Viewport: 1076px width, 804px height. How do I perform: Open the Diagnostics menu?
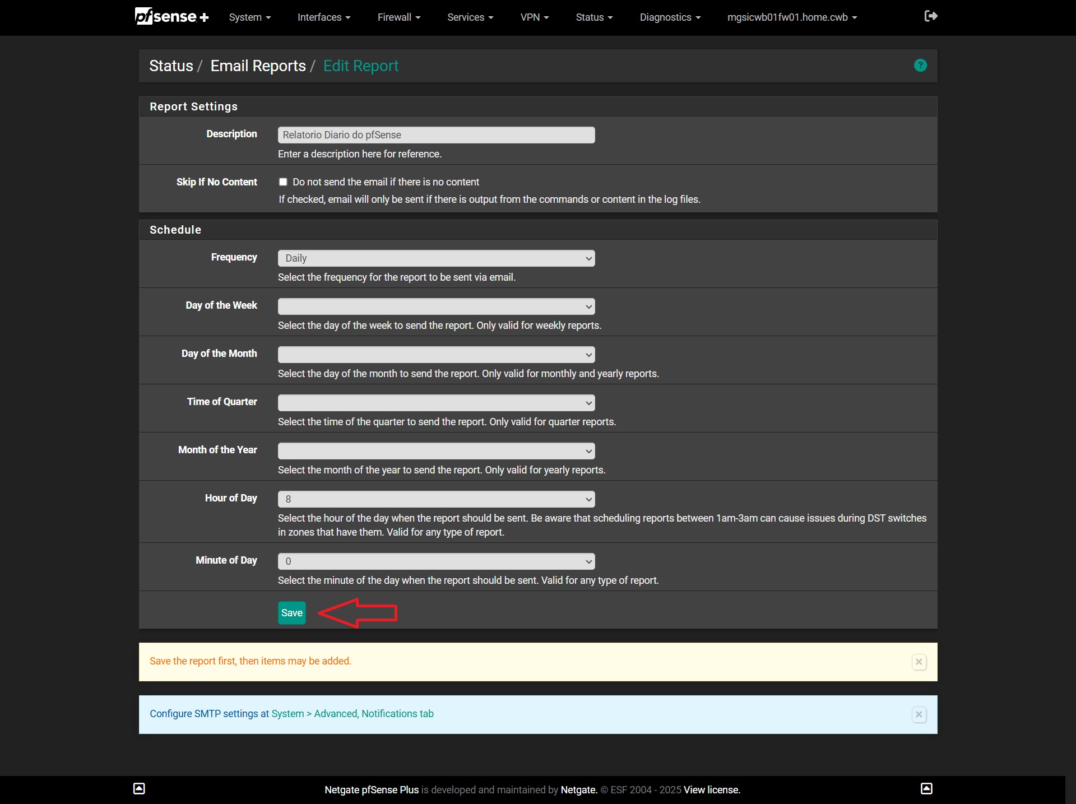pyautogui.click(x=670, y=17)
